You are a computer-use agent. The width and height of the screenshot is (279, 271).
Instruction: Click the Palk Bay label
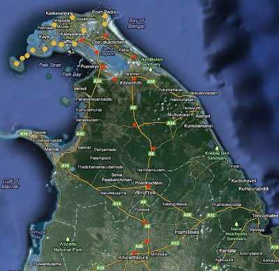pos(72,75)
